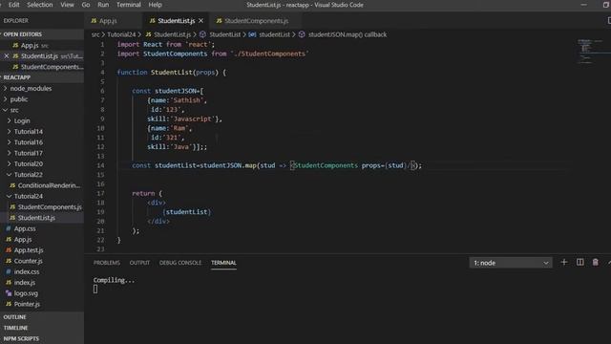Expand the Login folder
Screen dimensions: 611x344
click(22, 121)
